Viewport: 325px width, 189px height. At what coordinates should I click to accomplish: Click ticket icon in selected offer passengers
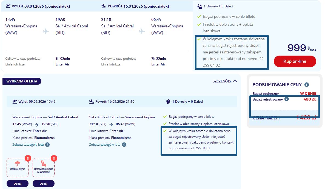[168, 102]
